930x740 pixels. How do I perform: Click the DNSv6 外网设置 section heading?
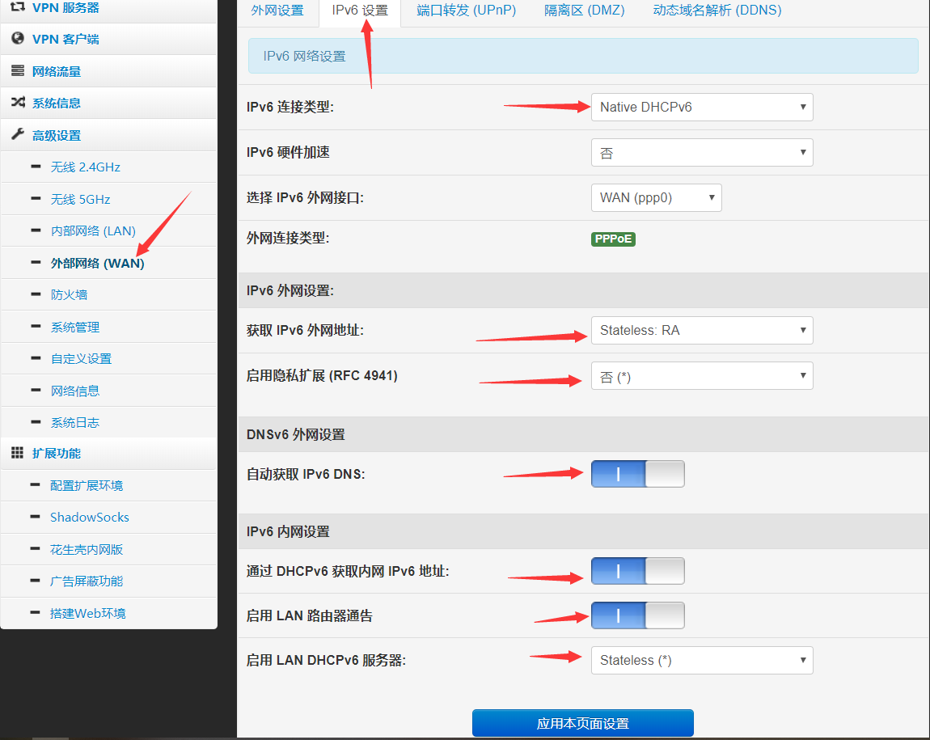[x=295, y=434]
